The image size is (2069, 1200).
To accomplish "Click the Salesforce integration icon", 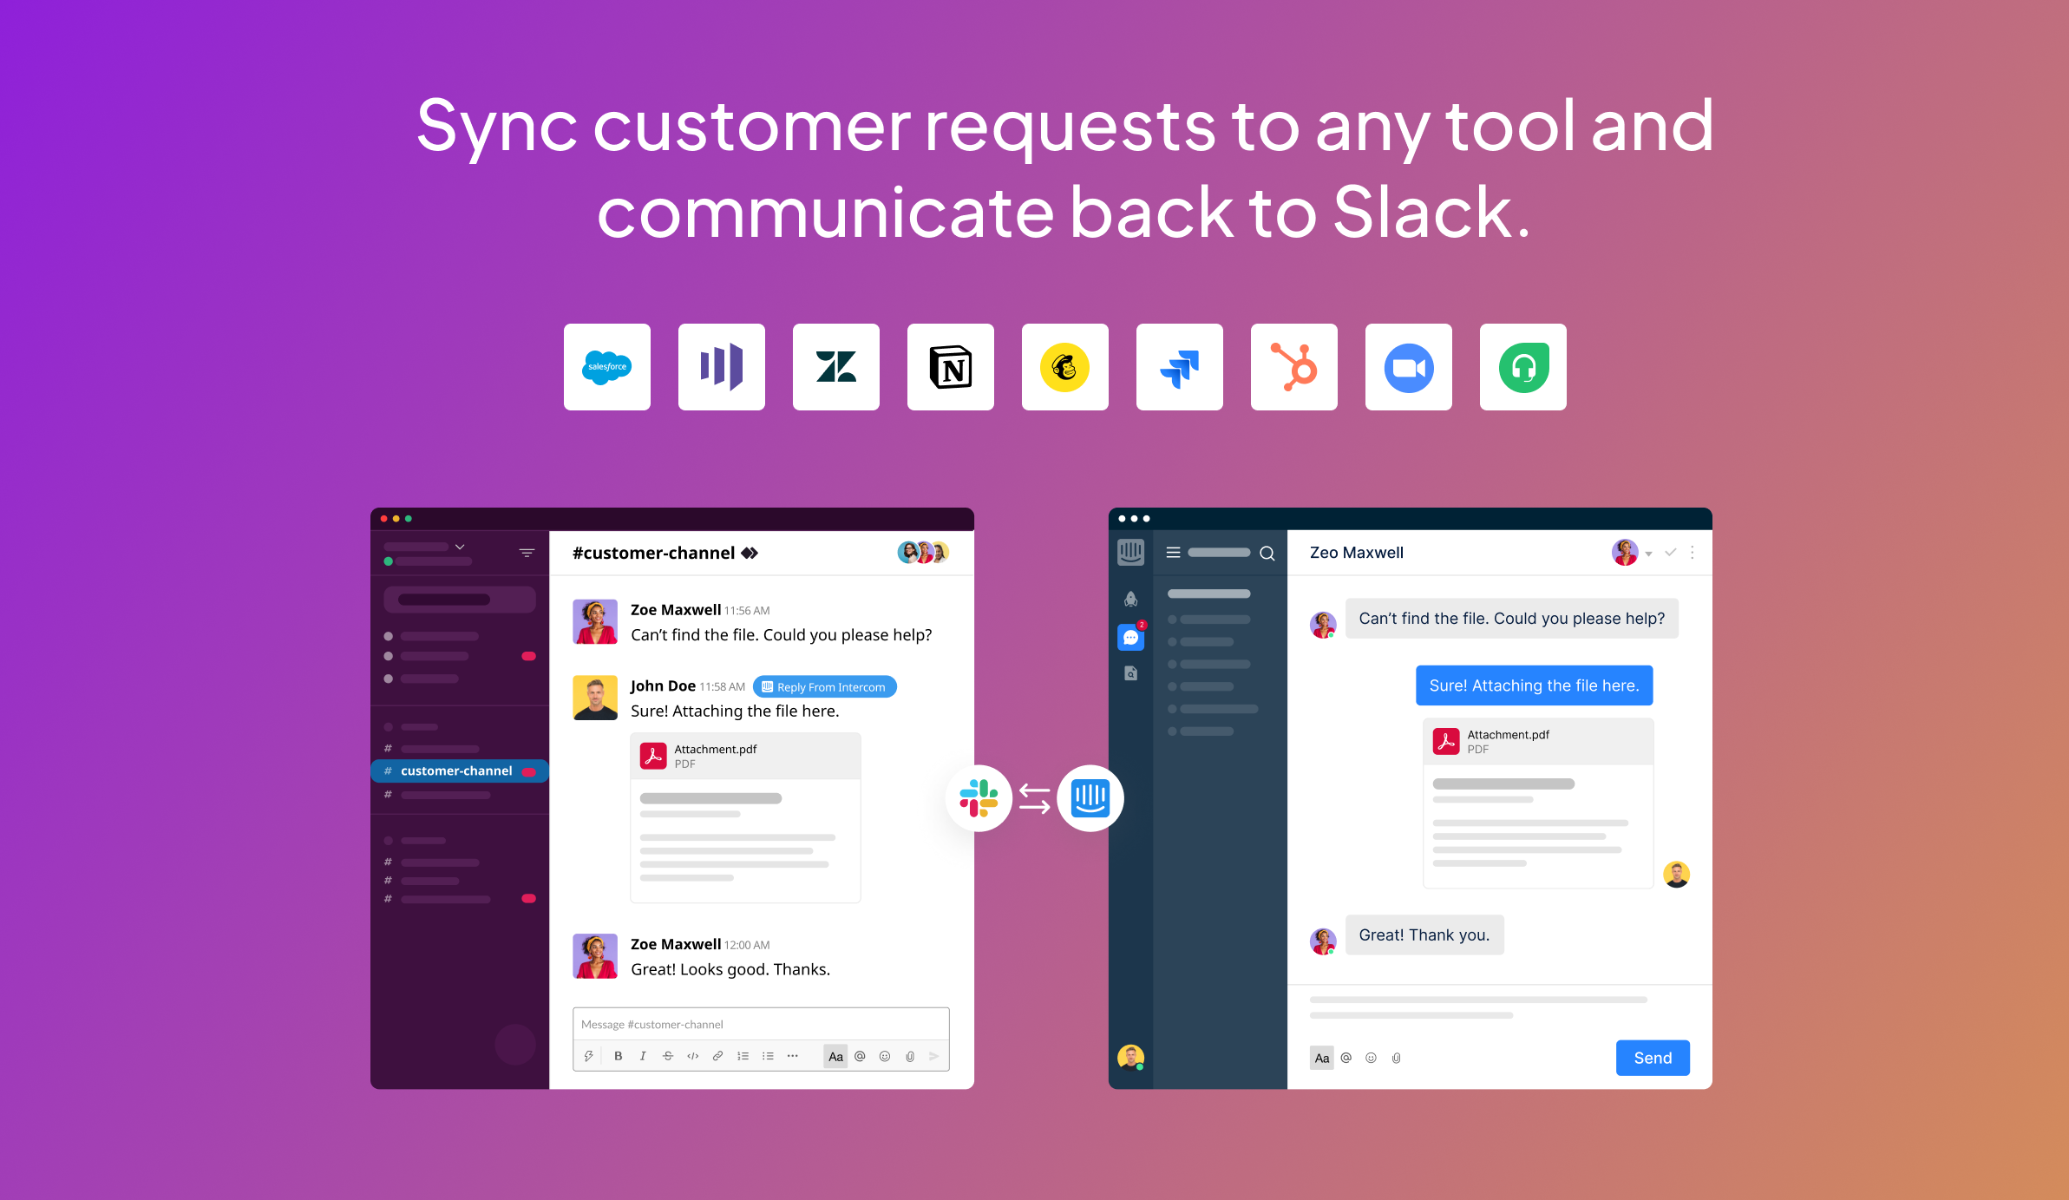I will coord(607,367).
